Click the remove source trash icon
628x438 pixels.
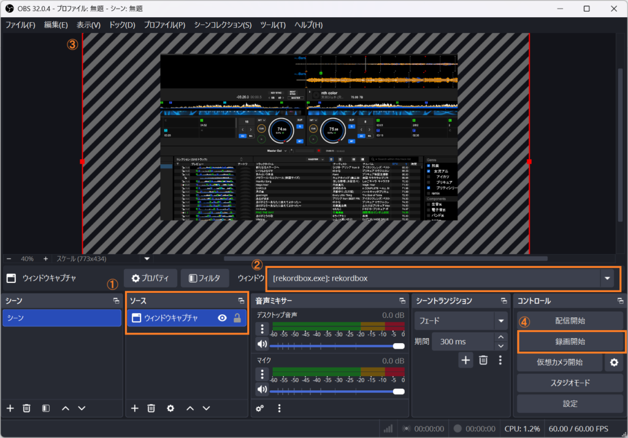click(151, 408)
